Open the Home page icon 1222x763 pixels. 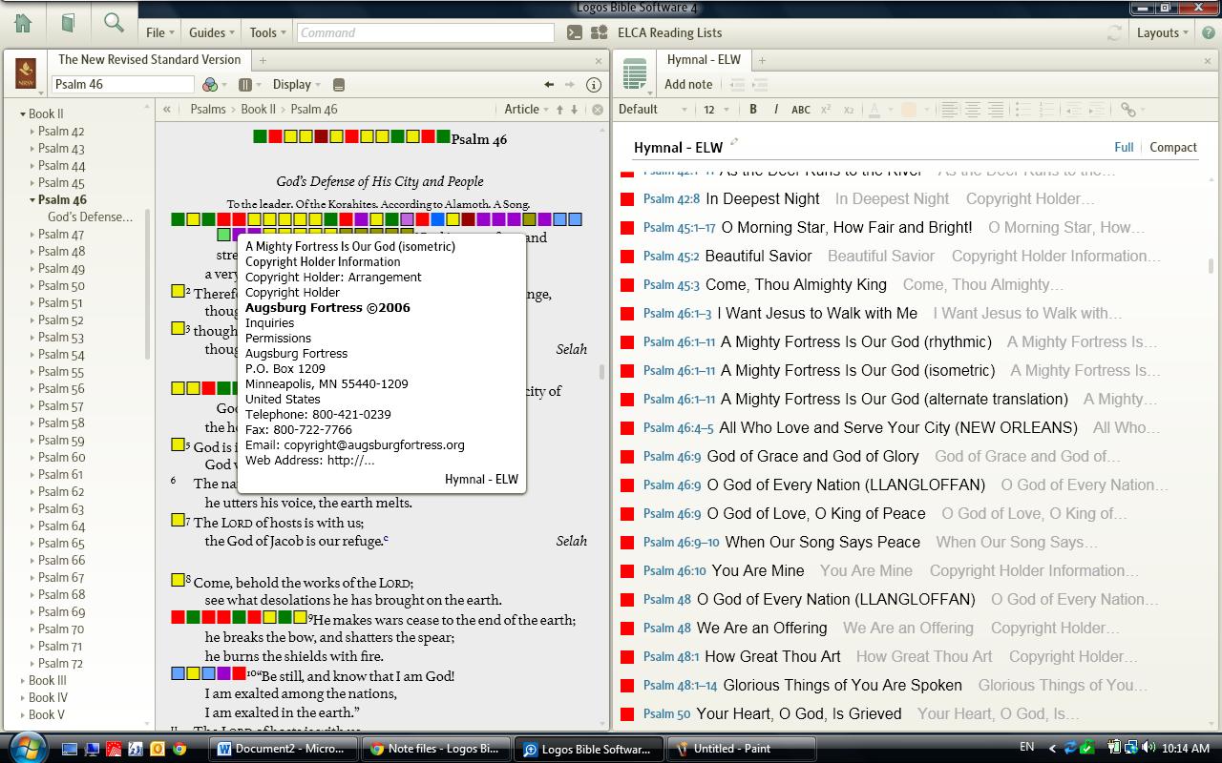click(x=23, y=23)
